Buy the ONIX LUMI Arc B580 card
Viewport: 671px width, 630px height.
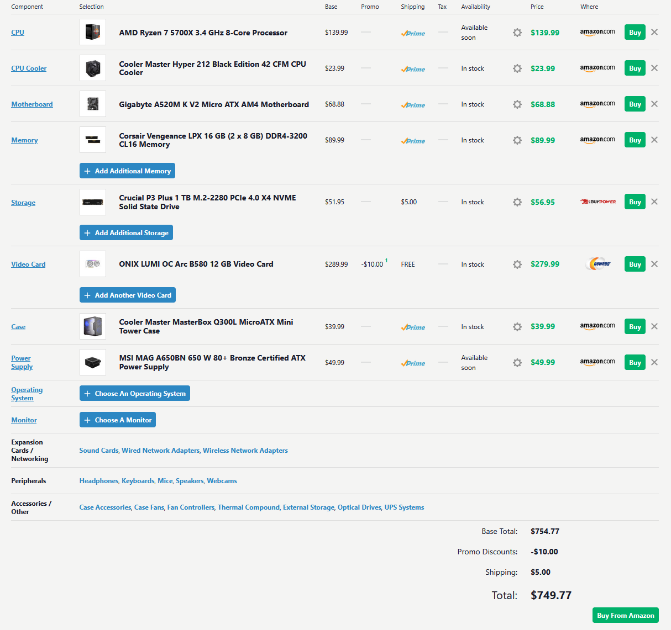[x=635, y=264]
